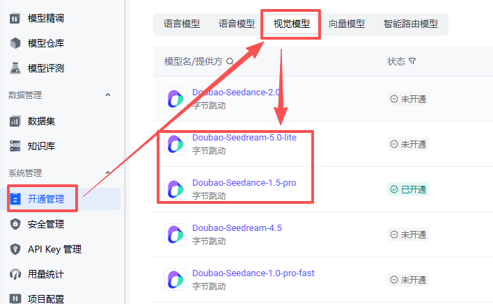The width and height of the screenshot is (493, 304).
Task: Collapse the 数据管理 section
Action: 108,95
